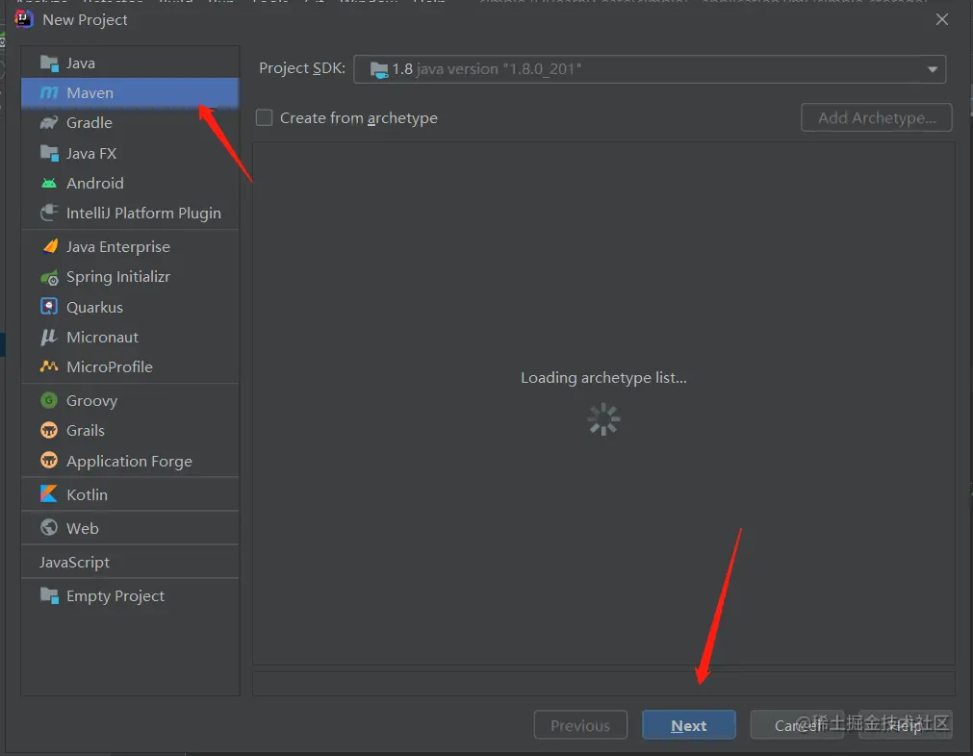The image size is (973, 756).
Task: Click the loading spinner in archetype panel
Action: (x=603, y=419)
